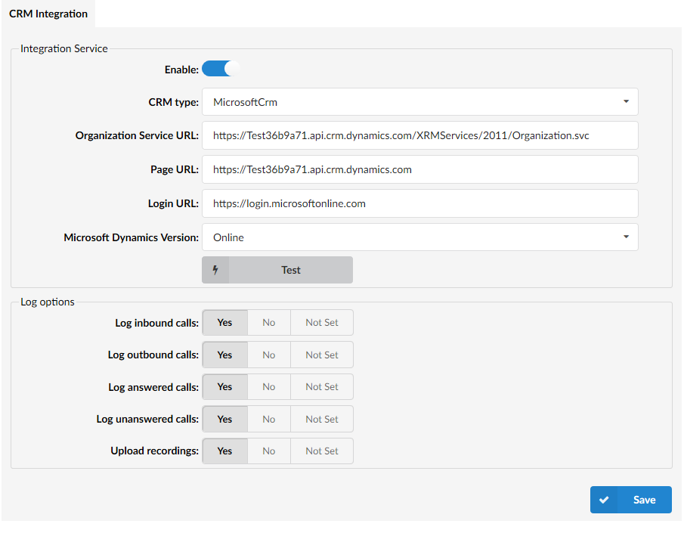The height and width of the screenshot is (533, 684).
Task: Select No for Upload recordings
Action: coord(269,451)
